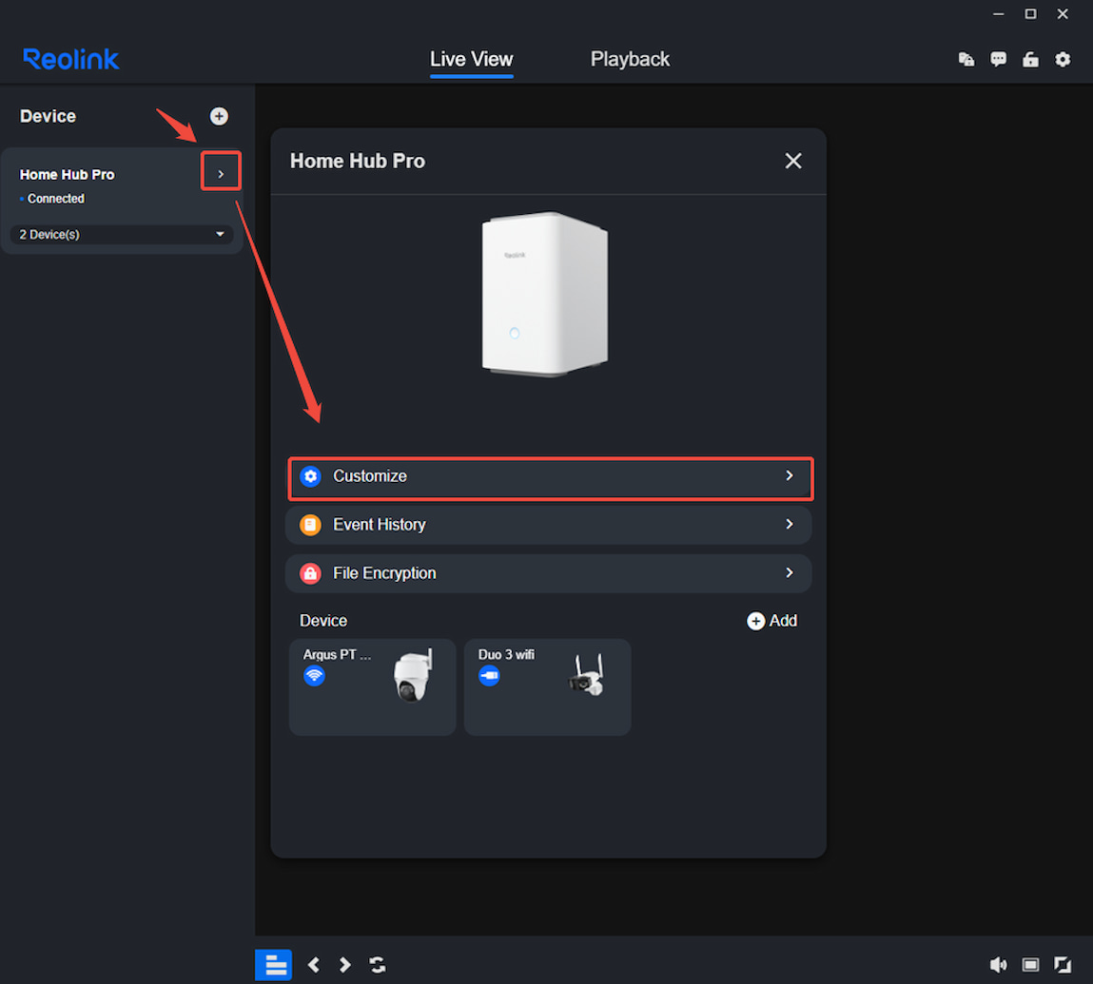Viewport: 1093px width, 984px height.
Task: Close the Home Hub Pro panel
Action: tap(793, 161)
